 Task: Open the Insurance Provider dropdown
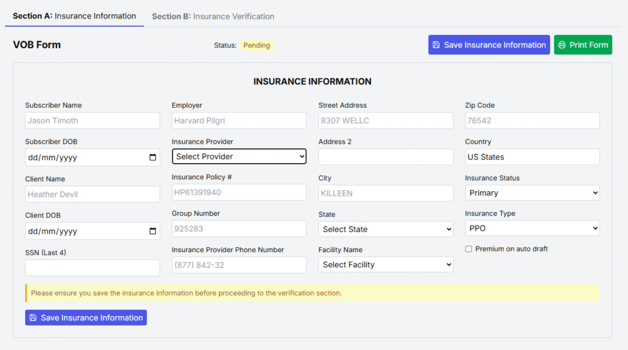pyautogui.click(x=239, y=157)
